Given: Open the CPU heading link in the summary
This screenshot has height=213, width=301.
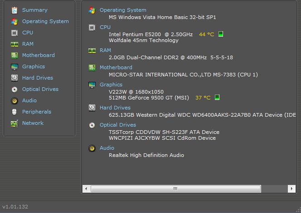Looking at the screenshot, I should (105, 27).
